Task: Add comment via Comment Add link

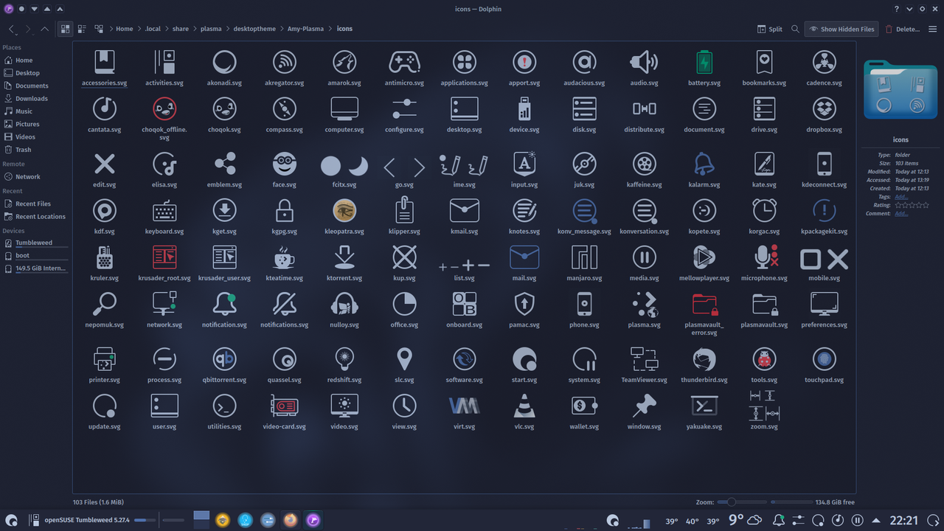Action: [901, 214]
